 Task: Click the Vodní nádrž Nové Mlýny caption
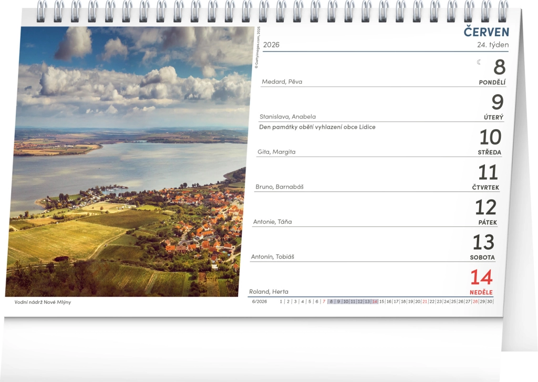pos(43,302)
